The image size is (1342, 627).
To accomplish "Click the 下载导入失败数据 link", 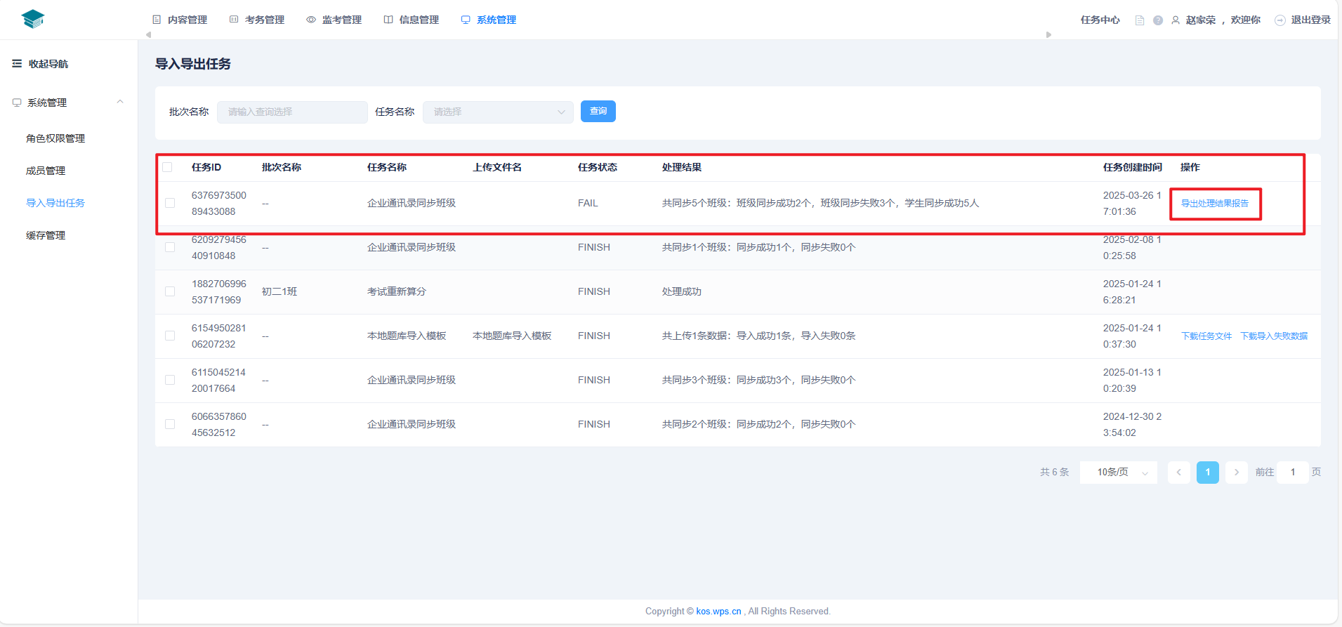I will (1273, 336).
